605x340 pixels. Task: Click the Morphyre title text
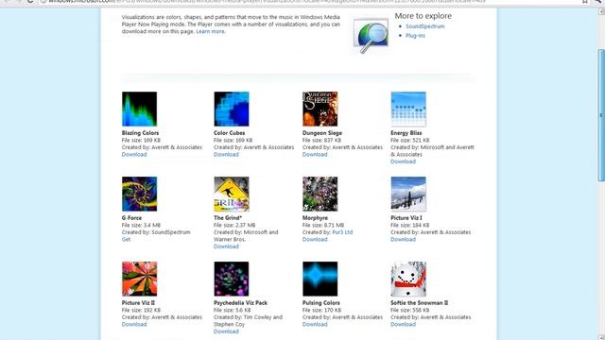pyautogui.click(x=315, y=218)
